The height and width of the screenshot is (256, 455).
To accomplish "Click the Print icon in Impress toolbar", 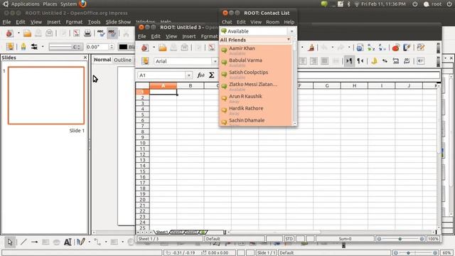I will point(87,33).
